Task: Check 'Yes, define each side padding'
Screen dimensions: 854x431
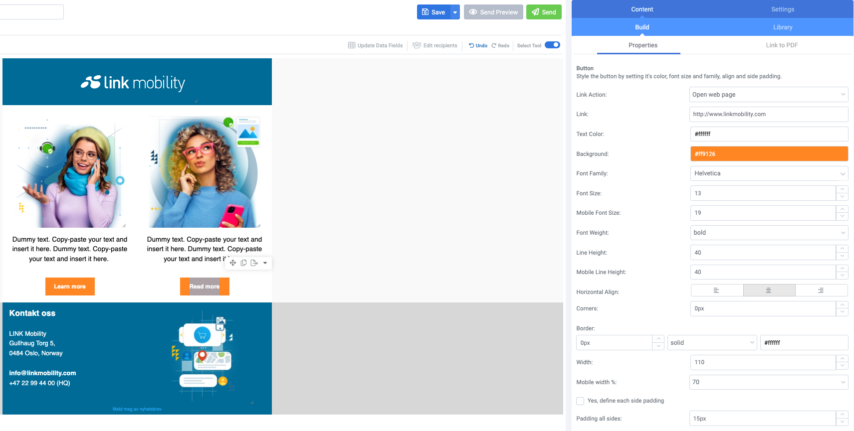Action: 580,401
